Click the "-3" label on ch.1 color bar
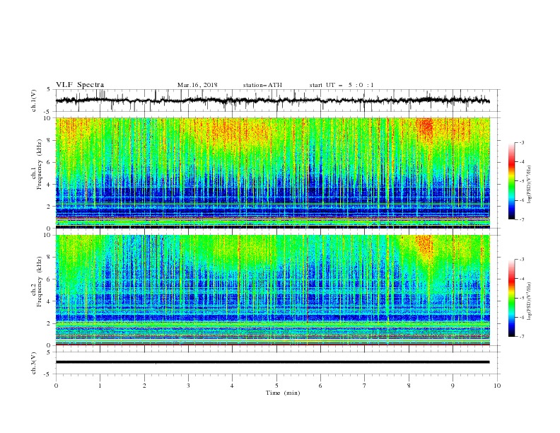Viewport: 560px width, 433px height. point(521,142)
